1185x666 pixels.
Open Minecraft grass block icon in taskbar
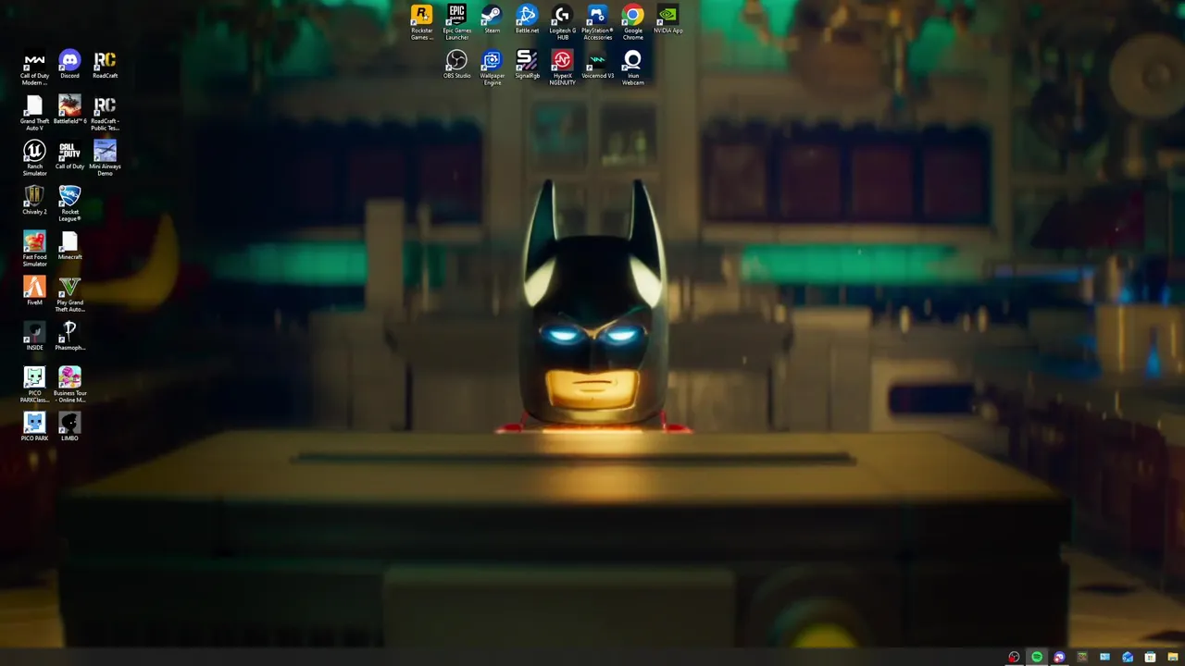[1082, 657]
